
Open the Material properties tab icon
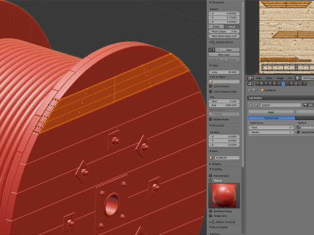[x=292, y=84]
